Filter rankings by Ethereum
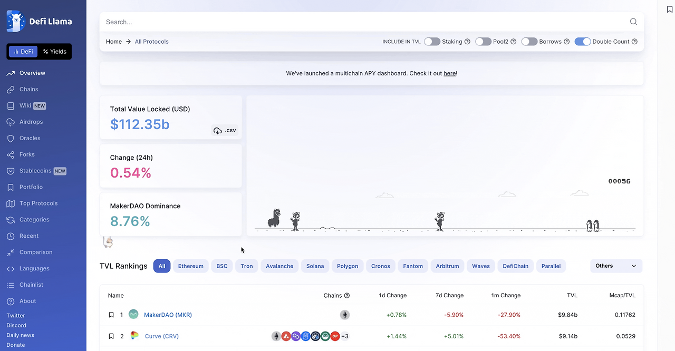The height and width of the screenshot is (351, 675). (x=191, y=266)
